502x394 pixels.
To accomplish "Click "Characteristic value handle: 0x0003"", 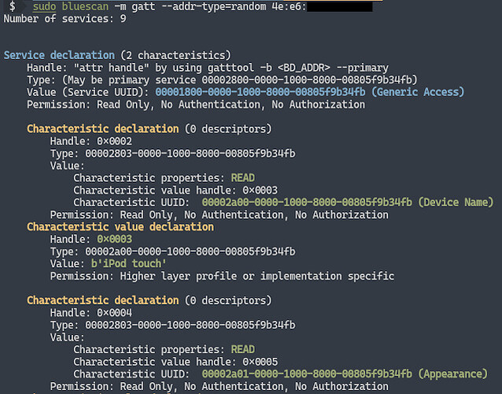I will coord(175,190).
